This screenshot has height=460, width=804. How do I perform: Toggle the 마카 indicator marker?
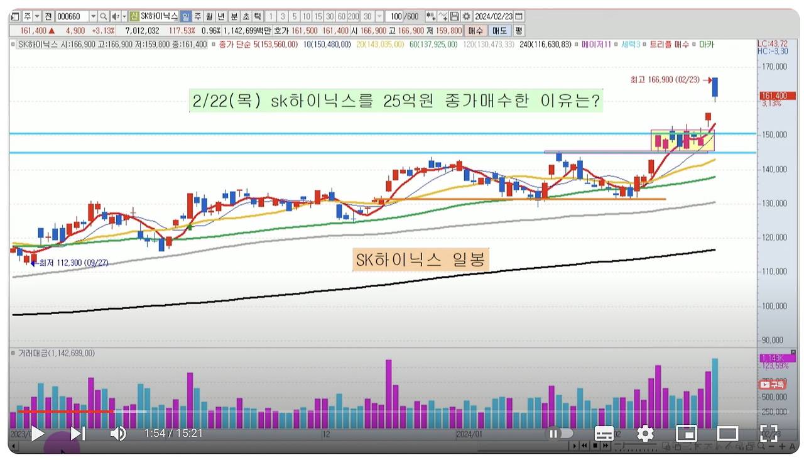(x=695, y=45)
